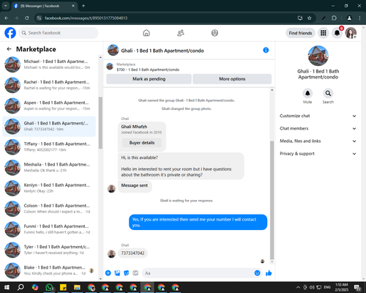Image resolution: width=366 pixels, height=293 pixels.
Task: Open File Explorer from the taskbar
Action: tap(77, 287)
